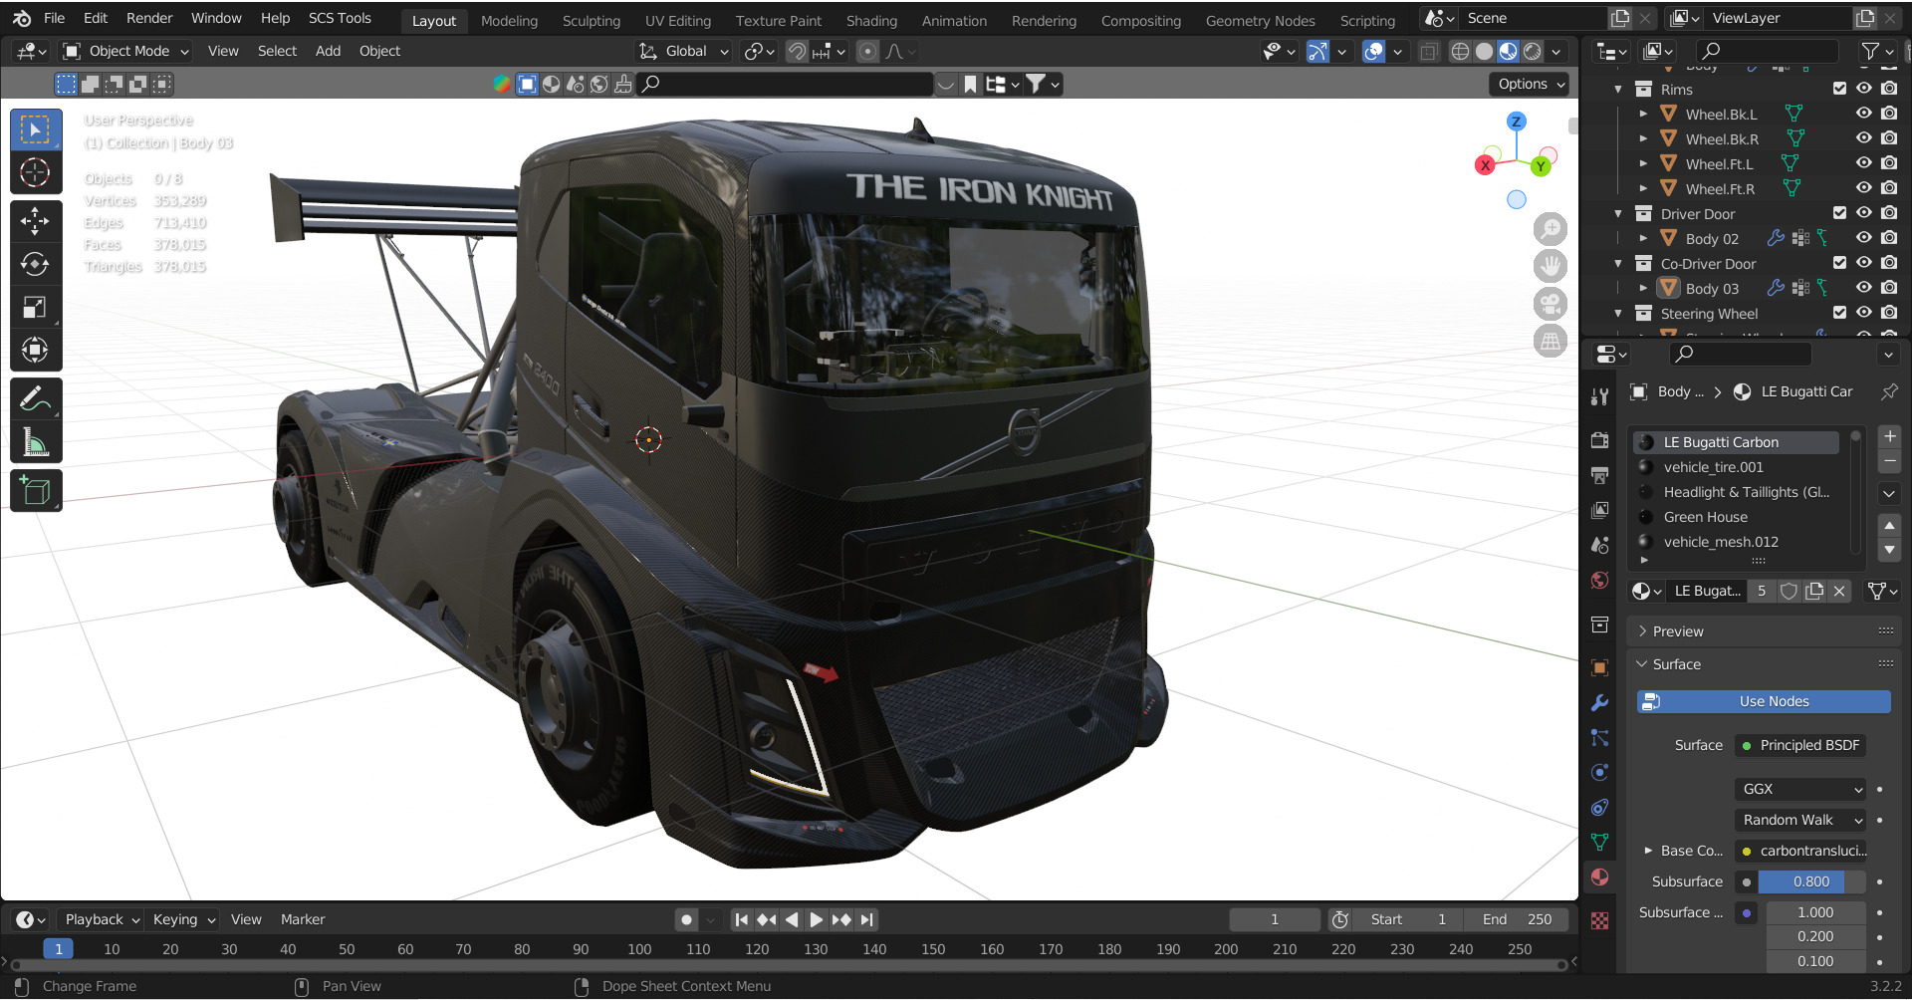1912x1000 pixels.
Task: Uncheck the Rims collection checkbox
Action: coord(1839,89)
